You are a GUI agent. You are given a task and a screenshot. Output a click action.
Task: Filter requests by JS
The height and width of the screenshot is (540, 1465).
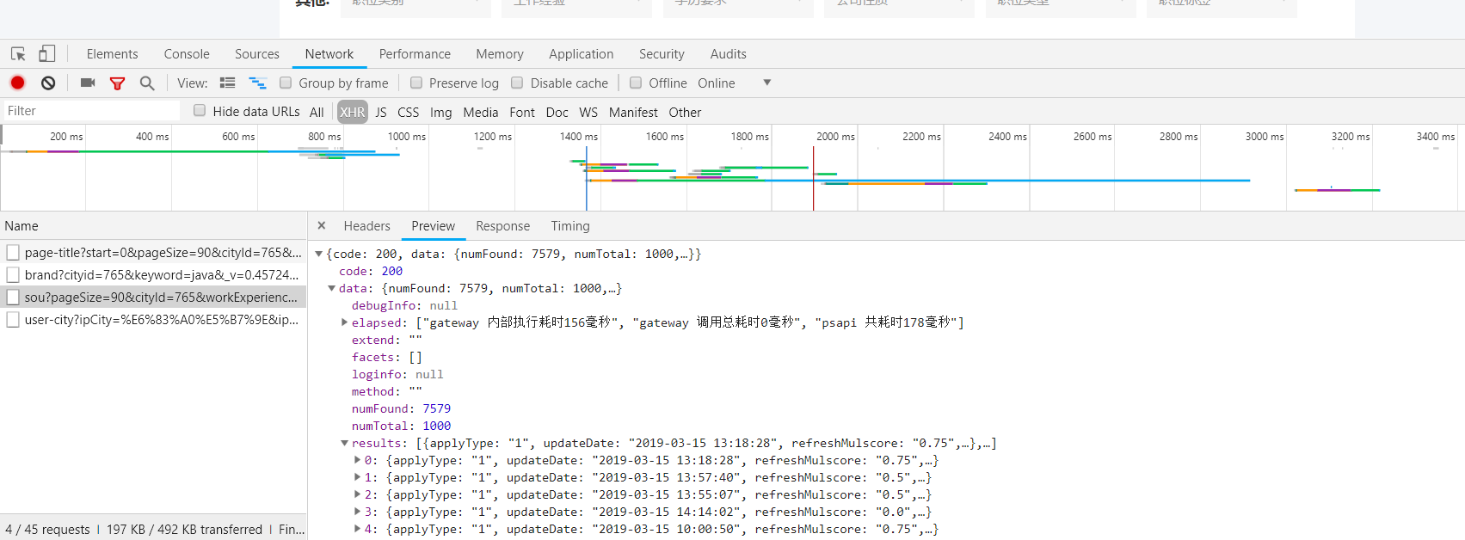pos(381,112)
